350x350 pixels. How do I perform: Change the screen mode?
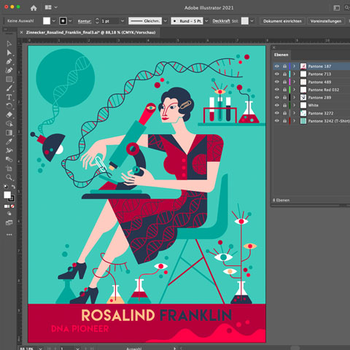tap(9, 222)
